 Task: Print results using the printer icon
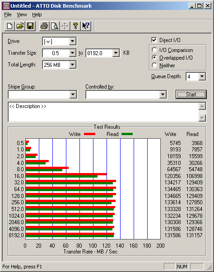[x=44, y=26]
